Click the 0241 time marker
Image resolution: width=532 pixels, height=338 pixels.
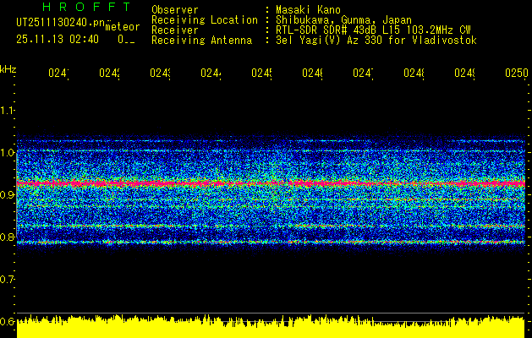pyautogui.click(x=58, y=73)
